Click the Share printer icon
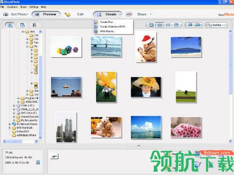The height and width of the screenshot is (175, 234). pyautogui.click(x=129, y=14)
